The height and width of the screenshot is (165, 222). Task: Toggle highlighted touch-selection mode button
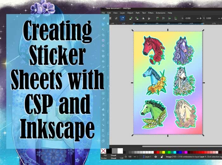122,18
